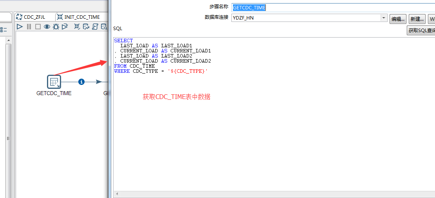Stop the transformation with the square icon

tap(38, 27)
